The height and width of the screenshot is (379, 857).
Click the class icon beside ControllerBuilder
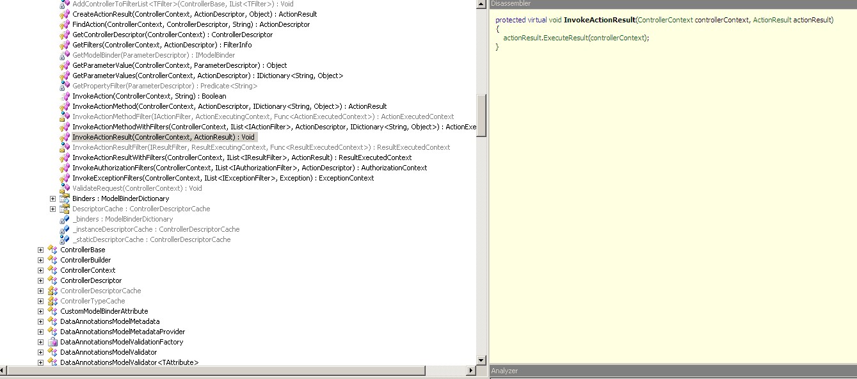tap(52, 260)
